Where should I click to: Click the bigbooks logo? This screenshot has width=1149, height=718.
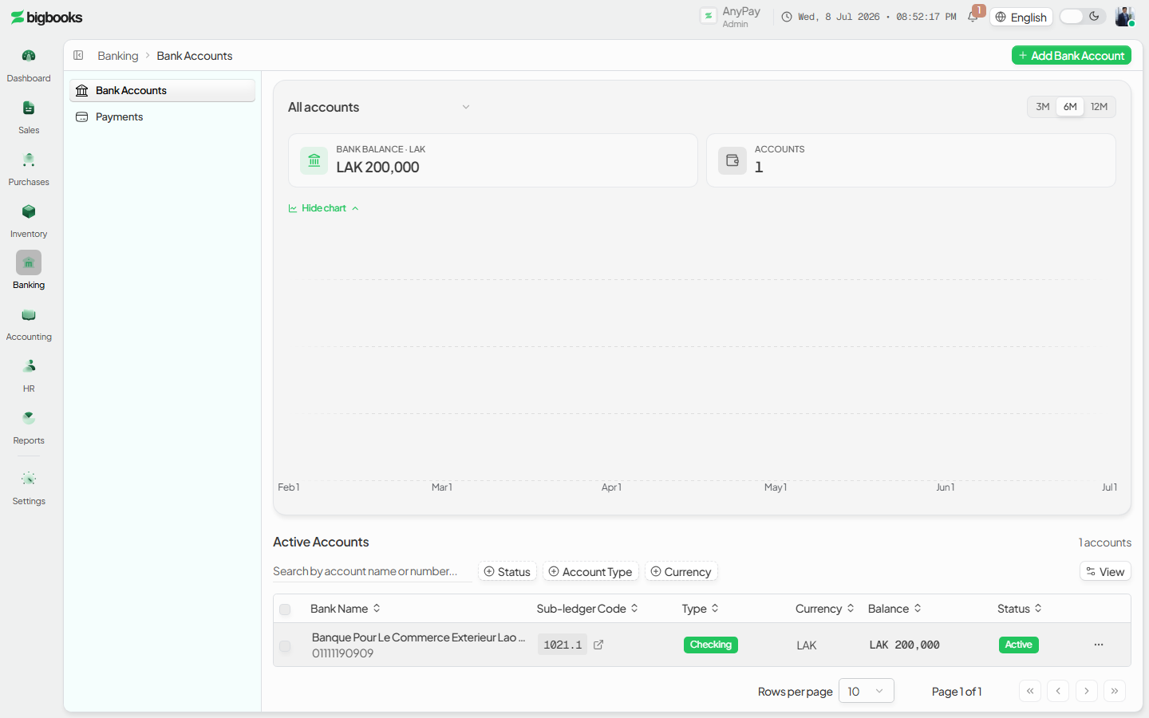[46, 18]
